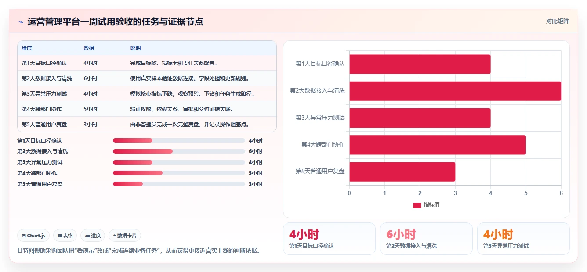Click the progress bar for 第1天目标口径确认

(x=179, y=140)
